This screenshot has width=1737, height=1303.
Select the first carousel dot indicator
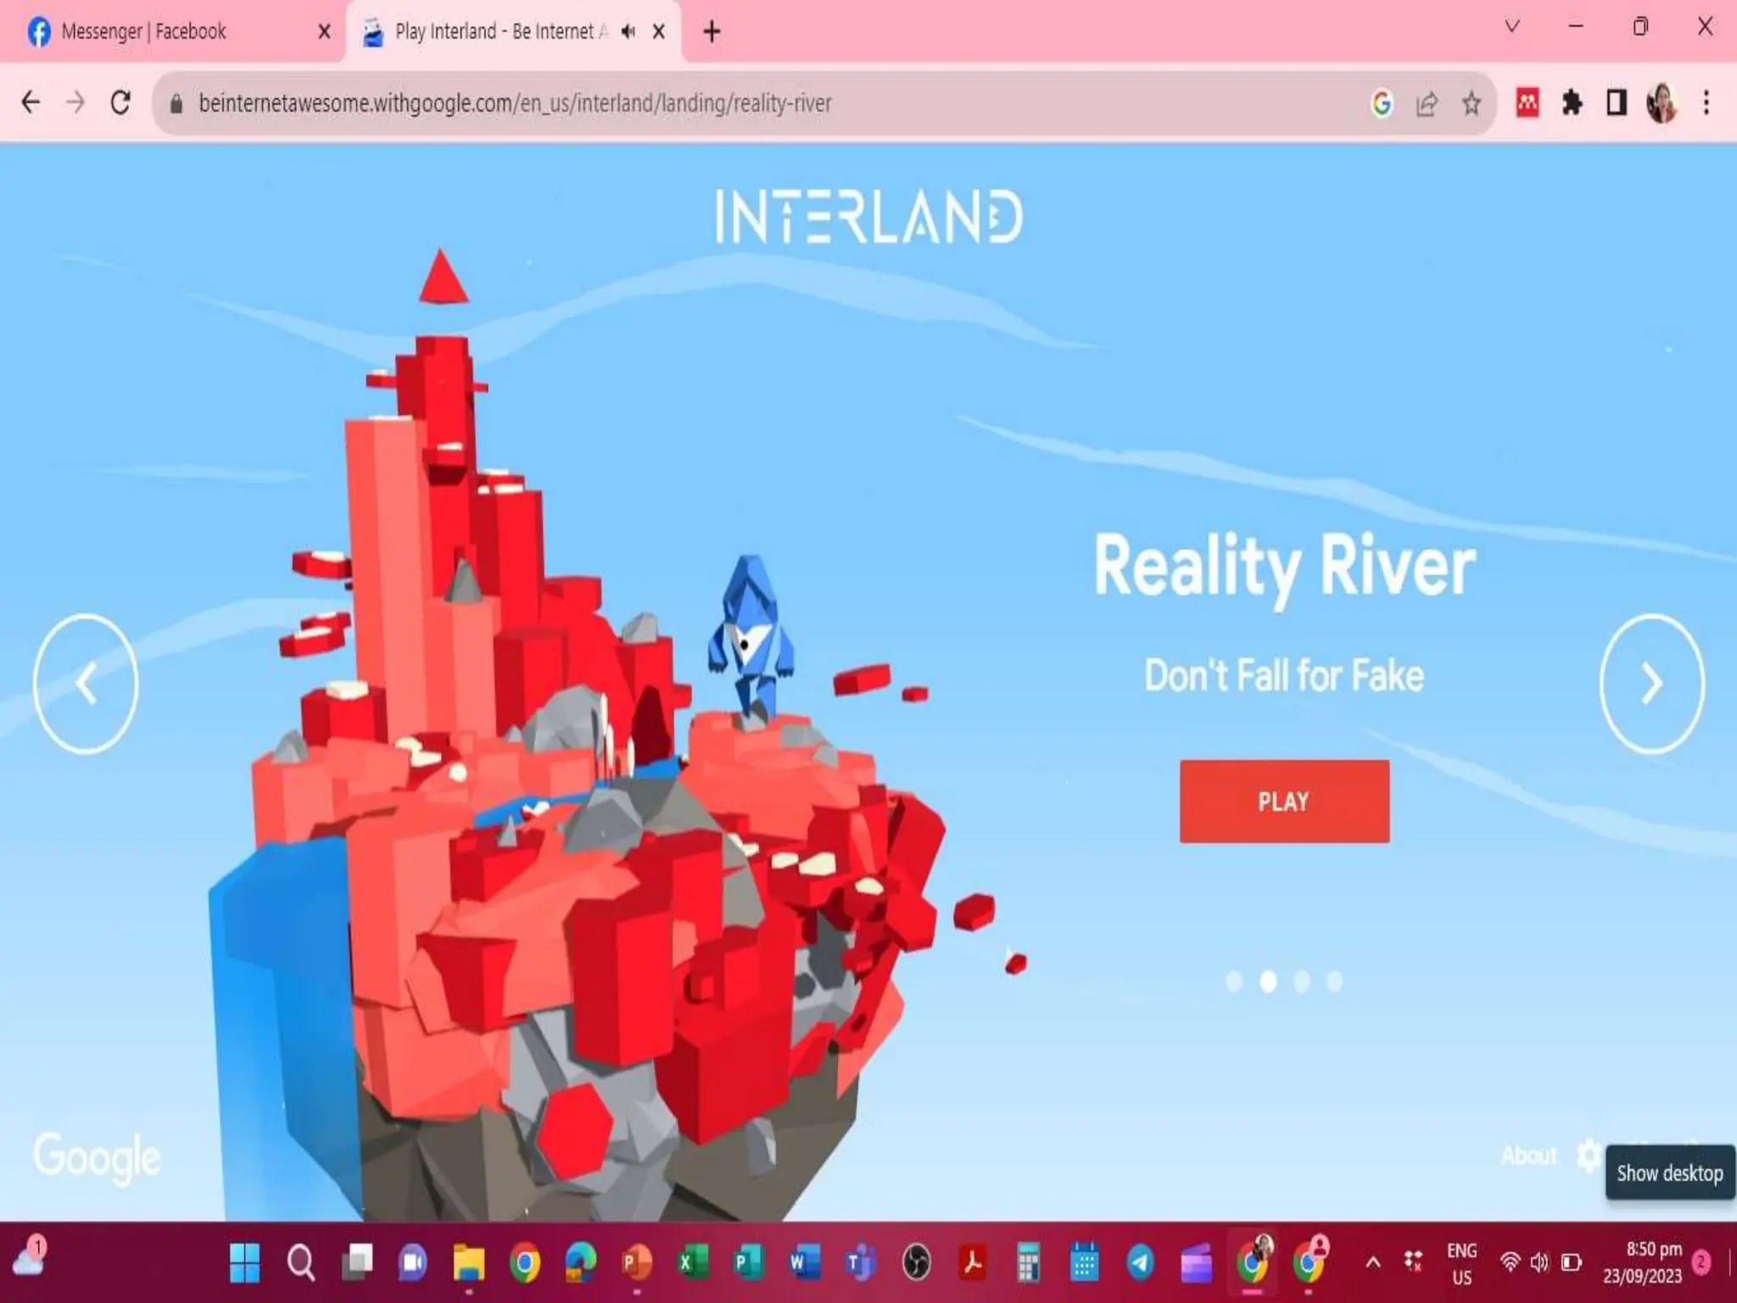coord(1234,981)
